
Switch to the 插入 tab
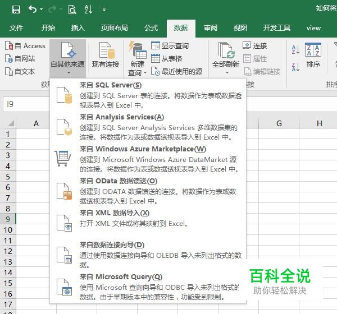[x=78, y=28]
